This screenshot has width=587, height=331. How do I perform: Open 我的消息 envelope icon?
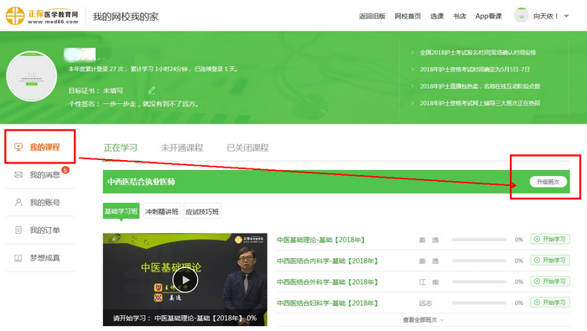(18, 174)
